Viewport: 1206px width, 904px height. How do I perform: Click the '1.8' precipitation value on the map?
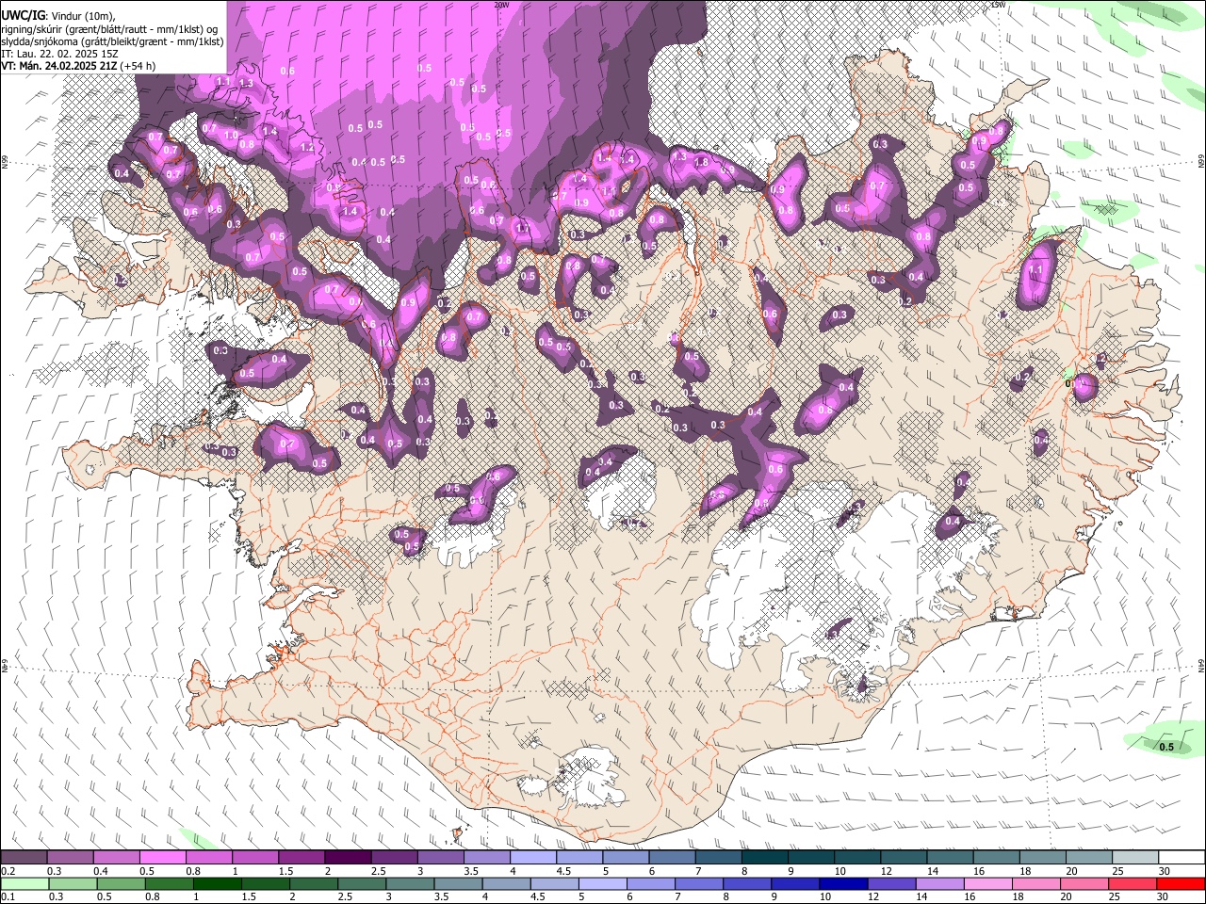point(701,162)
